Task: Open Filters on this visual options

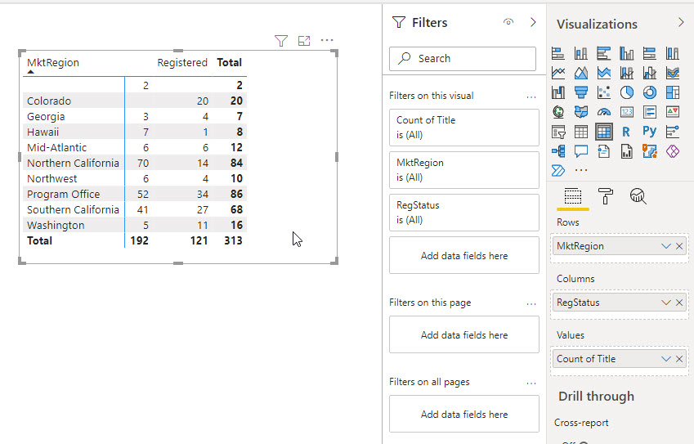Action: tap(531, 96)
